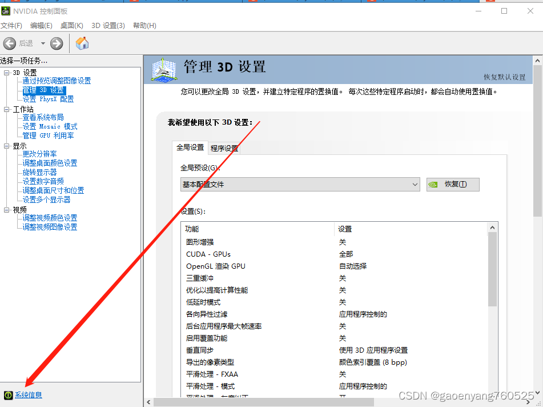This screenshot has width=543, height=407.
Task: Switch to the 程序设置 tab
Action: (x=224, y=149)
